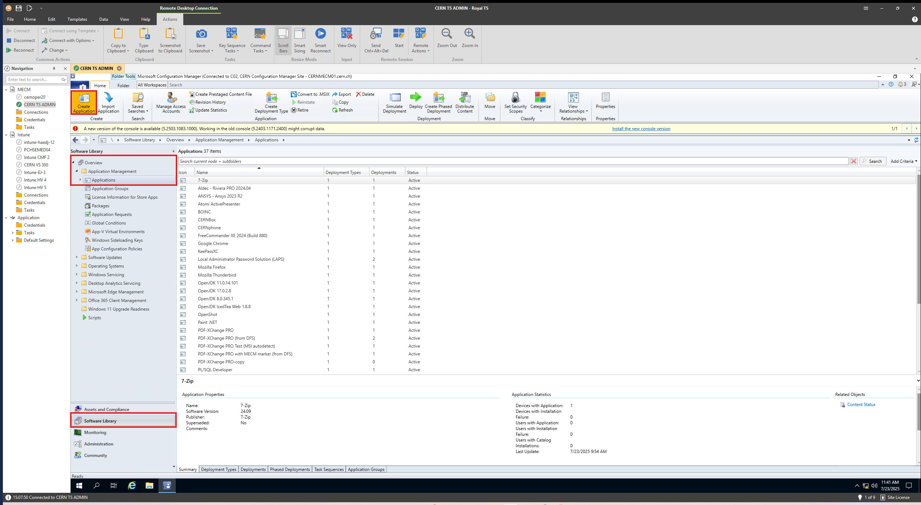Open the Task Sequences bottom tab
The height and width of the screenshot is (505, 921).
tap(329, 469)
